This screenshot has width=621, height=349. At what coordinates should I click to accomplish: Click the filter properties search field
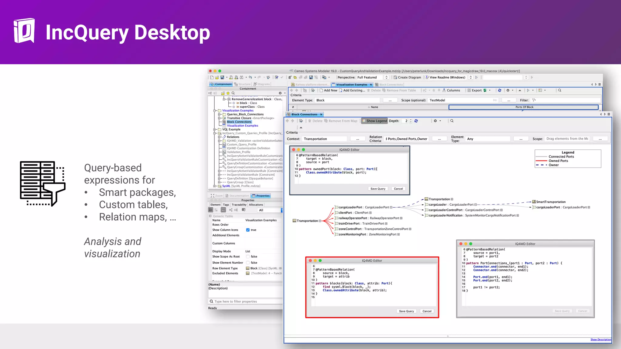point(246,302)
